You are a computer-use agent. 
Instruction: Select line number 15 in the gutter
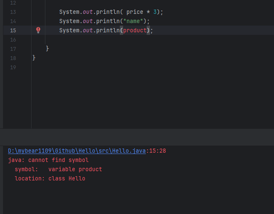click(13, 31)
